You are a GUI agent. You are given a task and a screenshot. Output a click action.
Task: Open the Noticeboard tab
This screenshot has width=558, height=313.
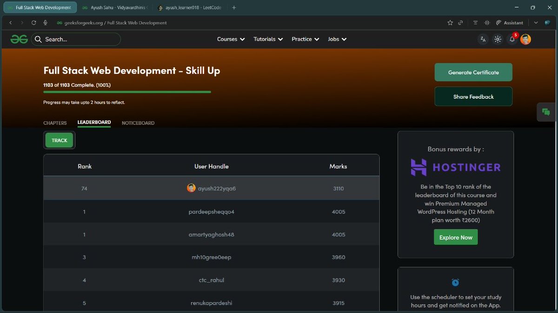tap(138, 123)
